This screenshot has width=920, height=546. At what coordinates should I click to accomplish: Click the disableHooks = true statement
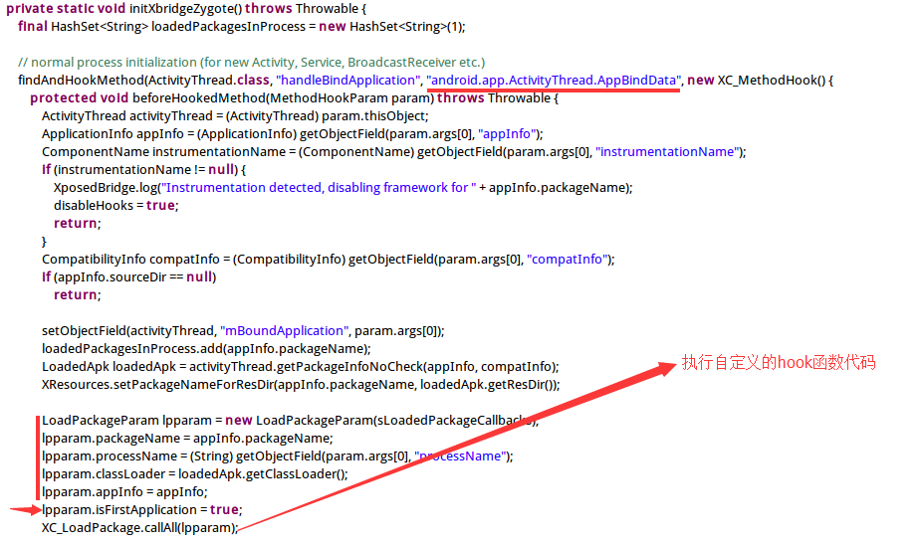116,206
